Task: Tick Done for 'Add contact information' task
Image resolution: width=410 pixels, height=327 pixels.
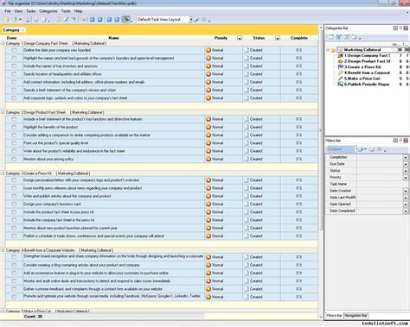Action: [x=14, y=82]
